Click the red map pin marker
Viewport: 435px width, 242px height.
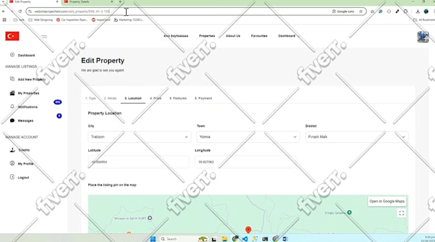[x=248, y=229]
